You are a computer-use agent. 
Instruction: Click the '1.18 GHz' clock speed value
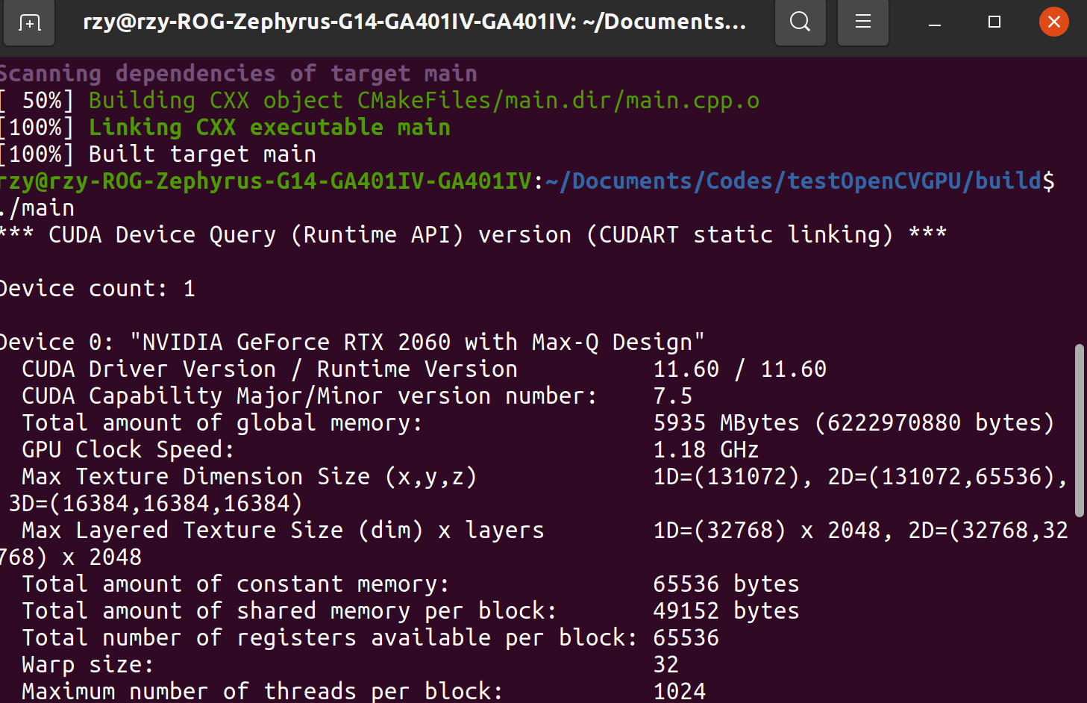(707, 449)
